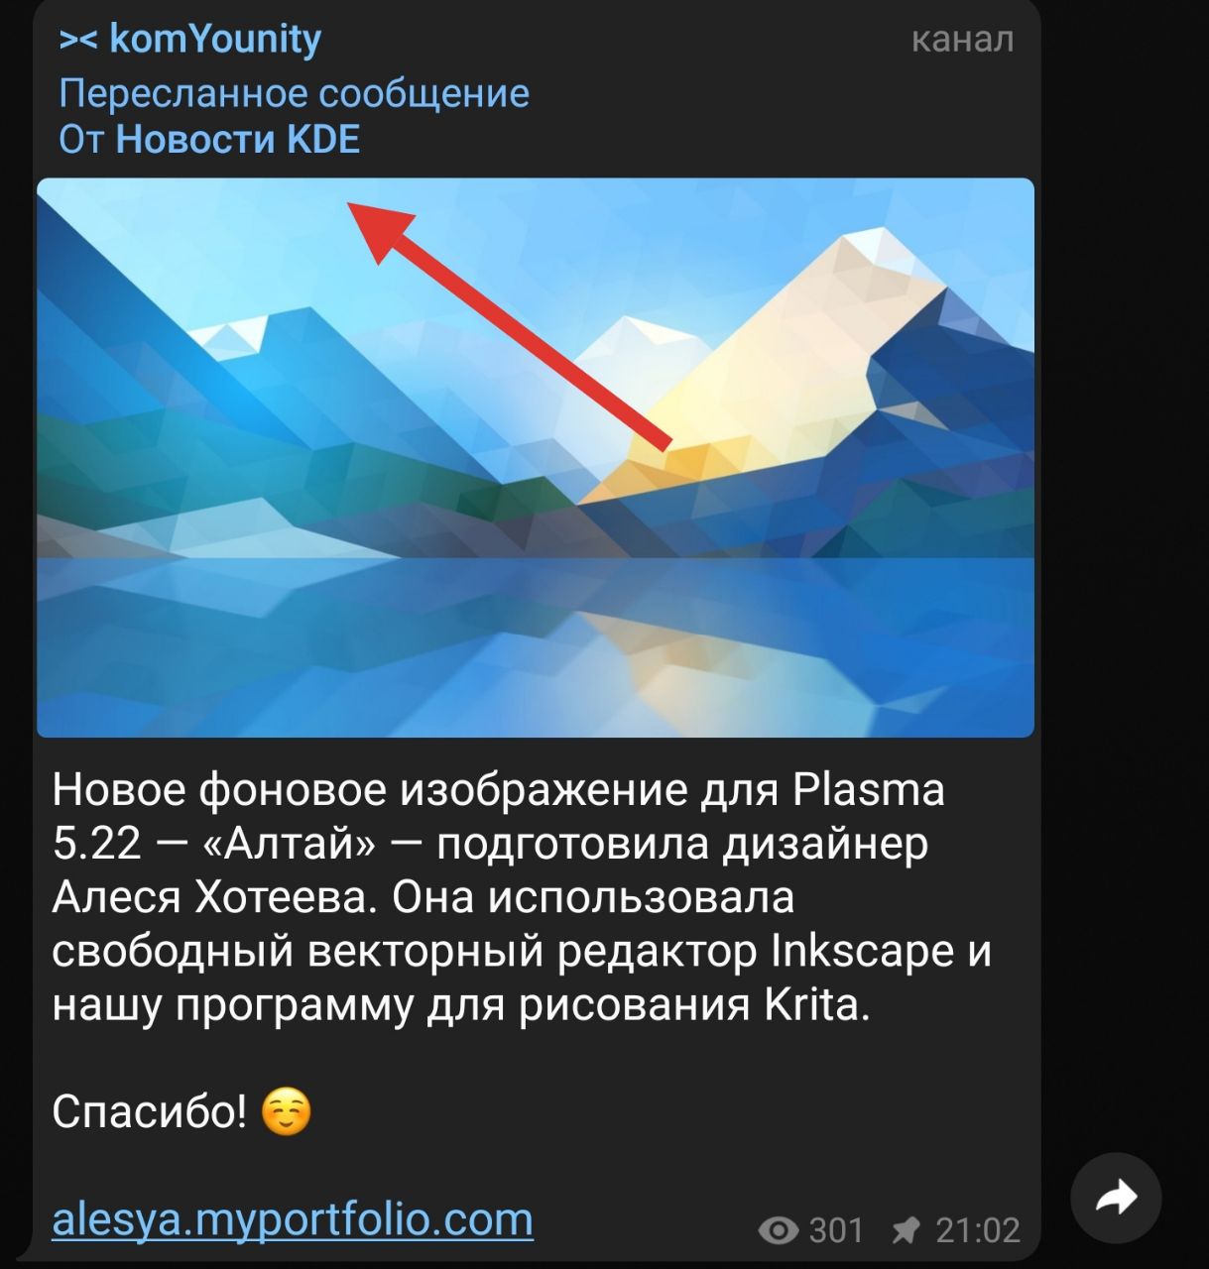Click the smiling emoji after Спасибо!
This screenshot has width=1209, height=1269.
pos(287,1111)
